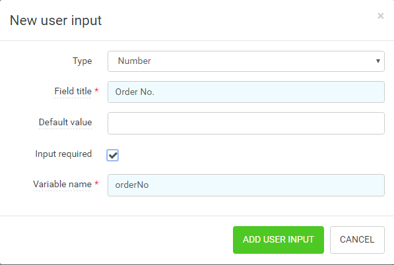Viewport: 394px width, 265px height.
Task: Confirm with ADD USER INPUT button
Action: tap(278, 240)
